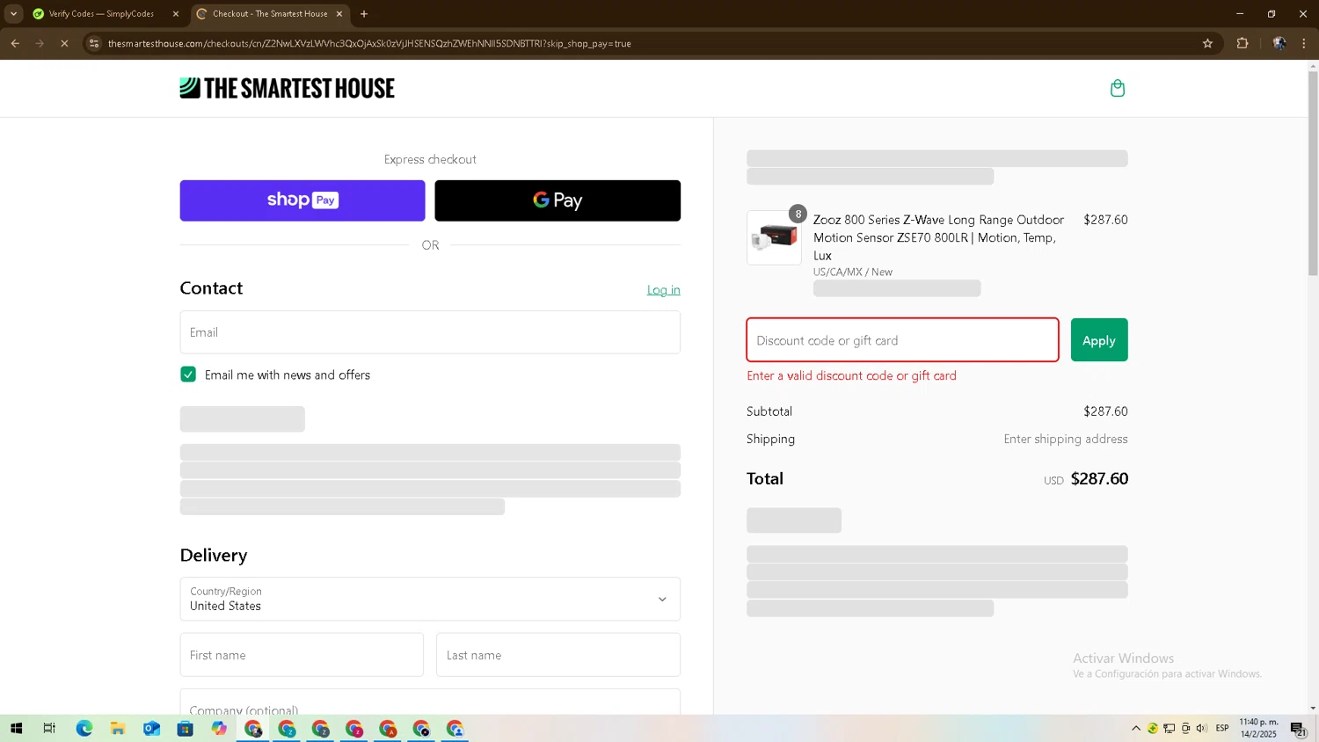Image resolution: width=1319 pixels, height=742 pixels.
Task: Click The Smartest House logo
Action: pos(288,88)
